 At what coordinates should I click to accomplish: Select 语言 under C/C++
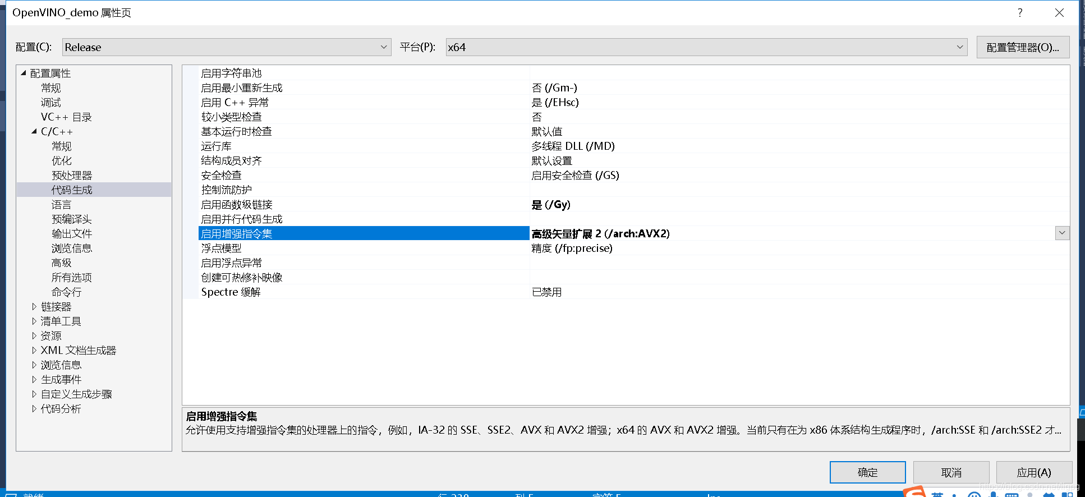pyautogui.click(x=62, y=204)
